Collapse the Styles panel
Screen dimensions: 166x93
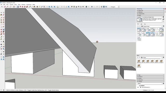click(150, 16)
